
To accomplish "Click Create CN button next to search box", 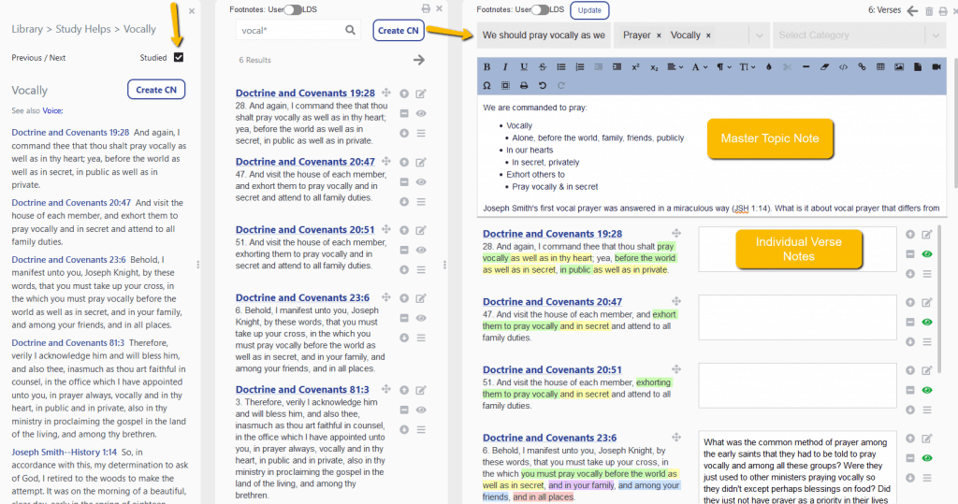I will point(399,31).
